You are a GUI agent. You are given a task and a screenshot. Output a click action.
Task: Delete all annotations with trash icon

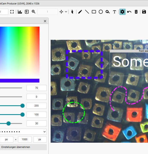click(x=136, y=12)
